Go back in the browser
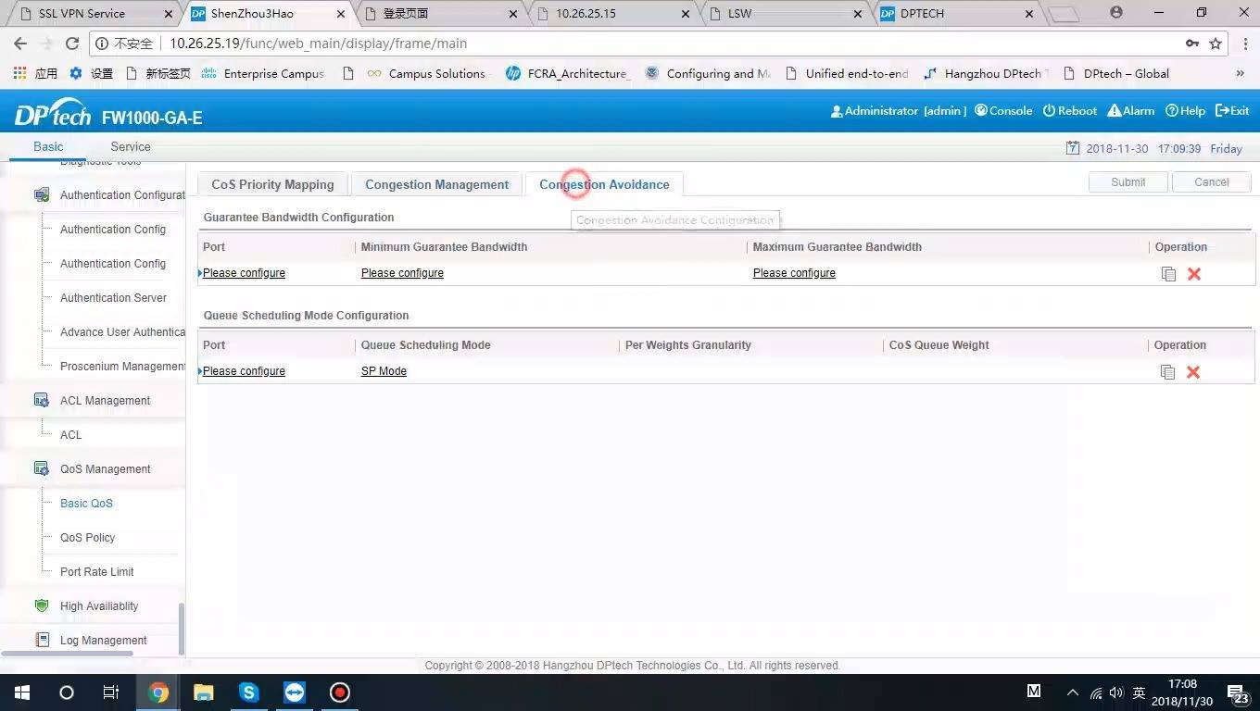This screenshot has height=711, width=1260. coord(20,44)
